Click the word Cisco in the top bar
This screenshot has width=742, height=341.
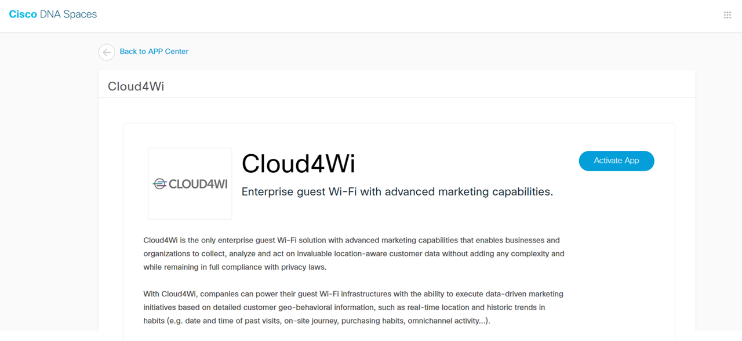(x=23, y=14)
